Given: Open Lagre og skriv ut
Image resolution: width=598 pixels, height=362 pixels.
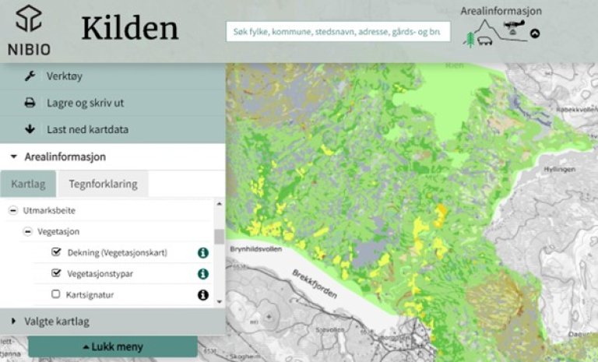Looking at the screenshot, I should click(112, 103).
